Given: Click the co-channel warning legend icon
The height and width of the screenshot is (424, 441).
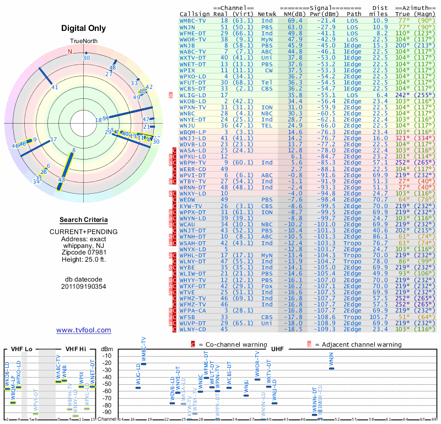Looking at the screenshot, I should pos(193,344).
